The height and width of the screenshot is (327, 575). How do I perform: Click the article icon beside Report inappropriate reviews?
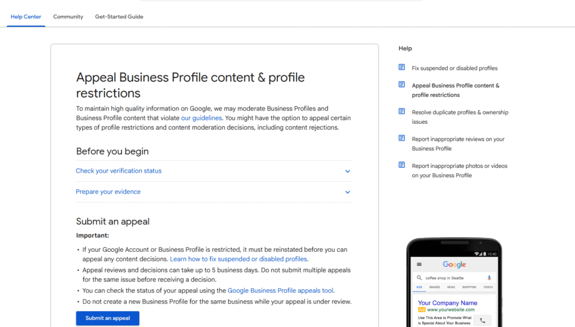point(401,139)
